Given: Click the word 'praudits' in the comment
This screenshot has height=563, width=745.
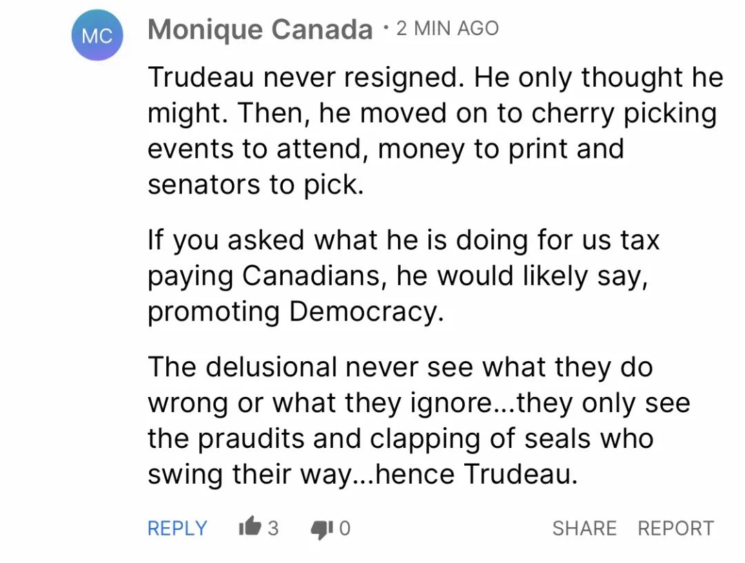Looking at the screenshot, I should [x=251, y=438].
